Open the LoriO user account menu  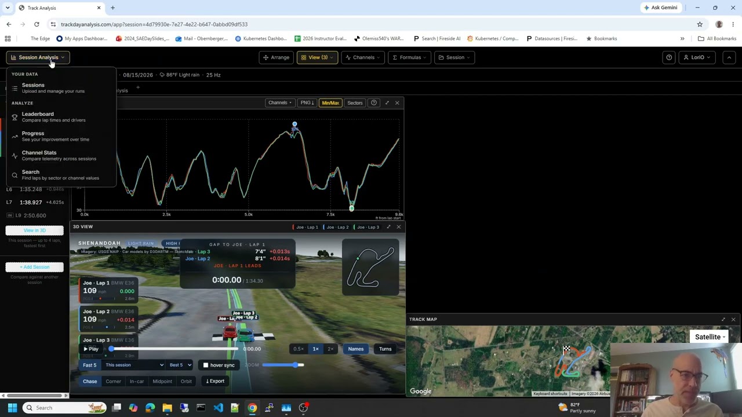pos(697,57)
